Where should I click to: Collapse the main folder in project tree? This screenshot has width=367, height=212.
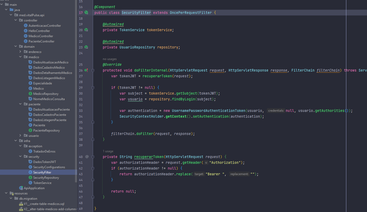click(x=1, y=5)
